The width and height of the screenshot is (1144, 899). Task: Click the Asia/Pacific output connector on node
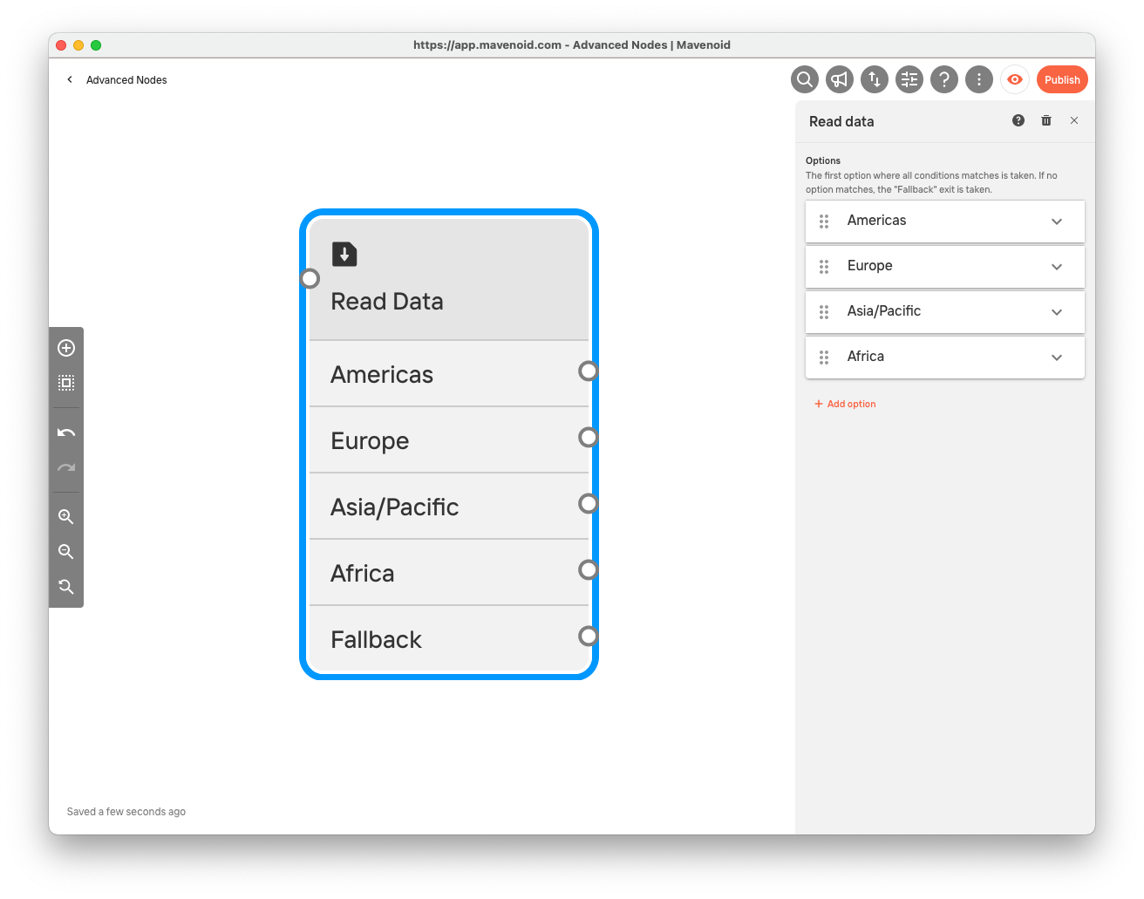tap(589, 503)
